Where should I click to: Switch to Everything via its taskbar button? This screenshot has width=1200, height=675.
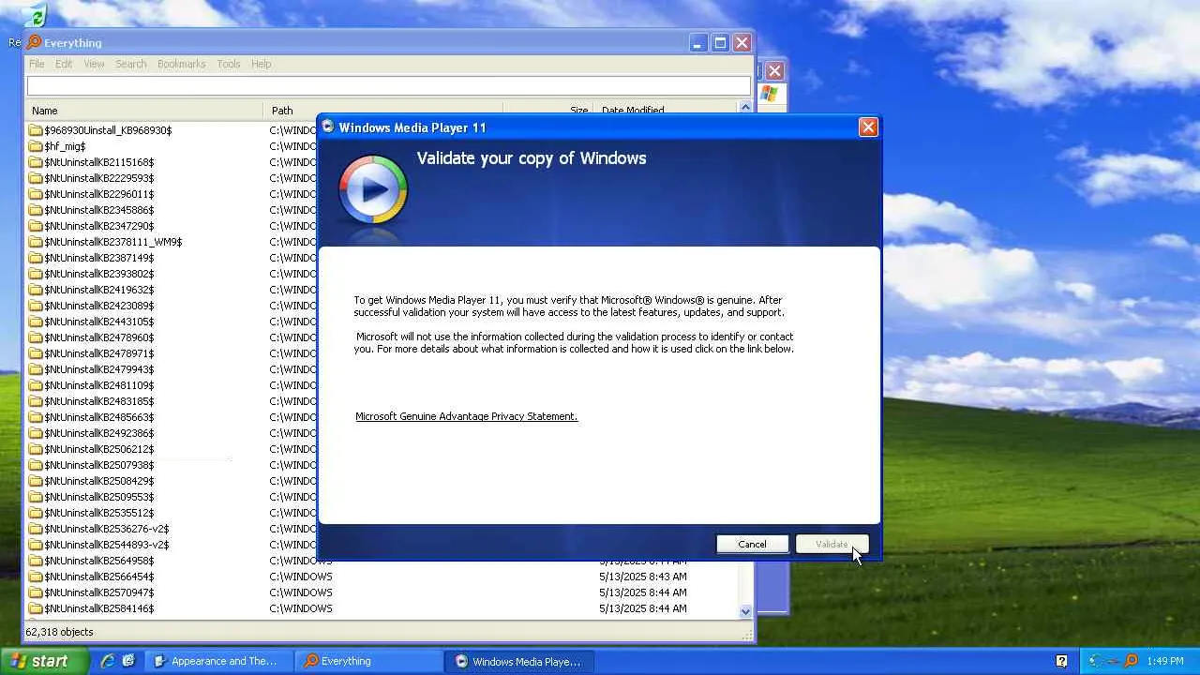[368, 661]
